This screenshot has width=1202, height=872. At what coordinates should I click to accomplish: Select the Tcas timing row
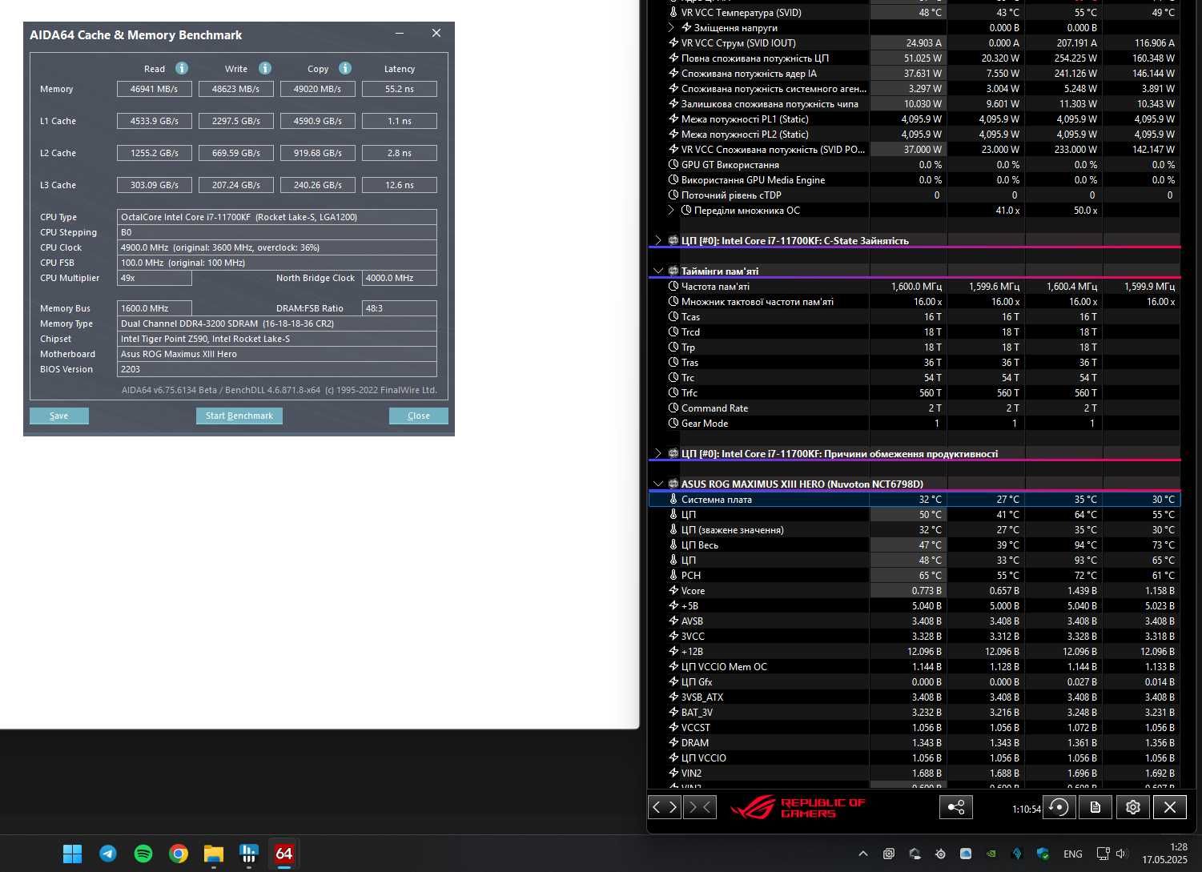tap(914, 316)
